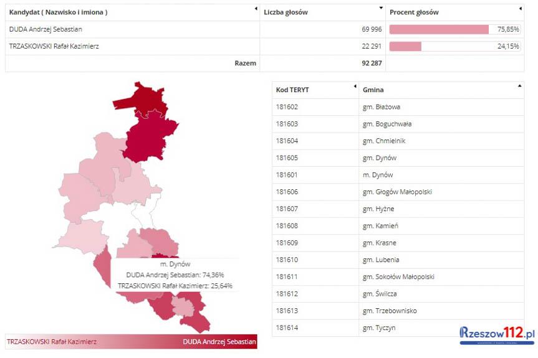Click sort arrow in Gmina column header
Viewport: 538px width, 358px height.
pos(519,86)
